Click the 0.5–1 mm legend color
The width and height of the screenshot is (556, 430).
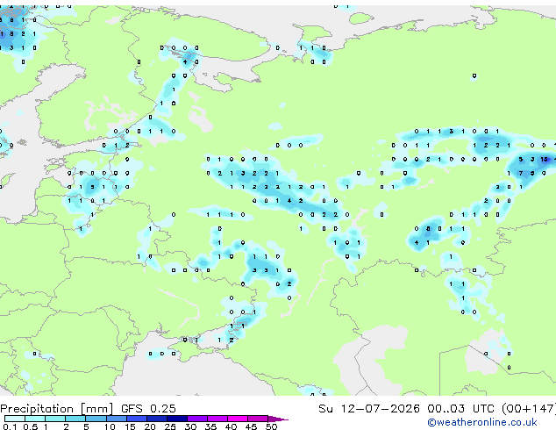pyautogui.click(x=35, y=419)
